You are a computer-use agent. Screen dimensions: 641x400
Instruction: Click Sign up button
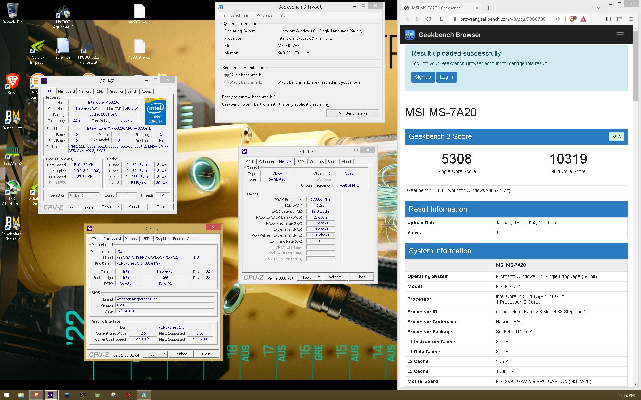tap(423, 77)
